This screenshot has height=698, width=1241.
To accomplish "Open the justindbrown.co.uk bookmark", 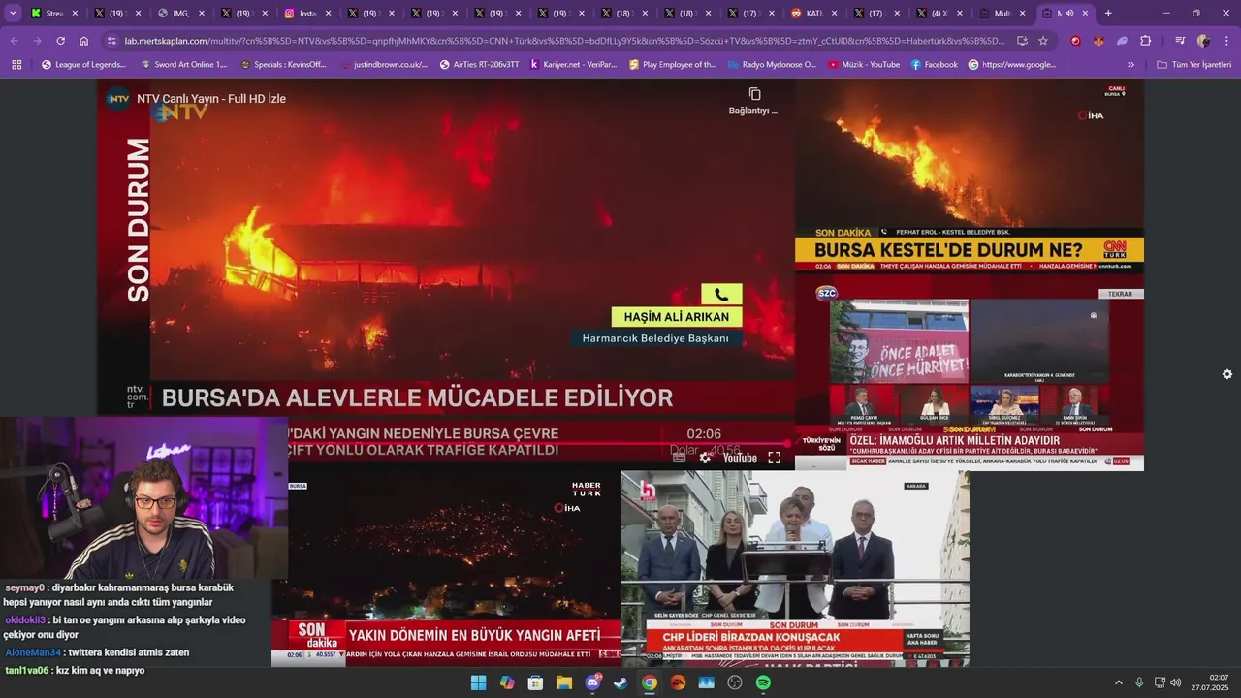I will pos(383,65).
